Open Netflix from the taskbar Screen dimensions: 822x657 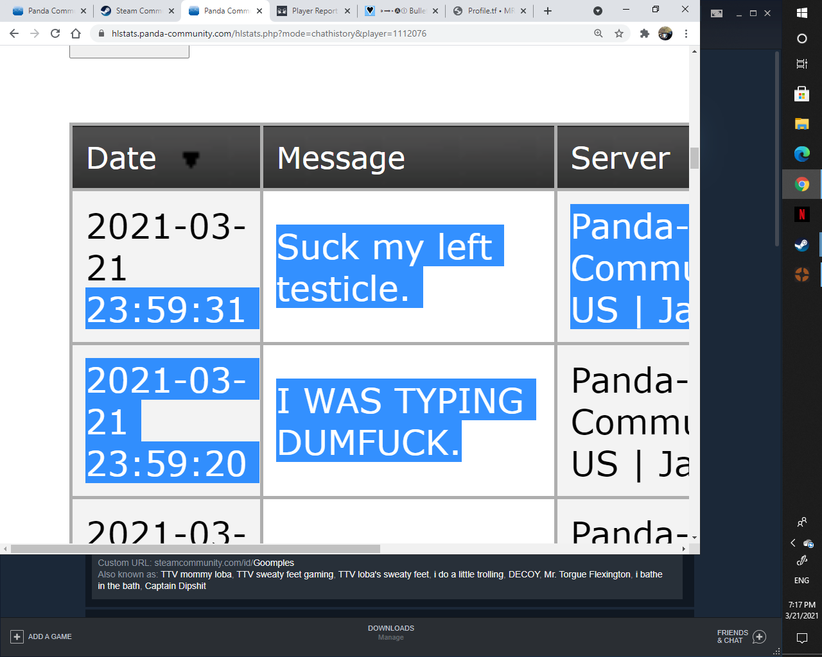click(801, 214)
